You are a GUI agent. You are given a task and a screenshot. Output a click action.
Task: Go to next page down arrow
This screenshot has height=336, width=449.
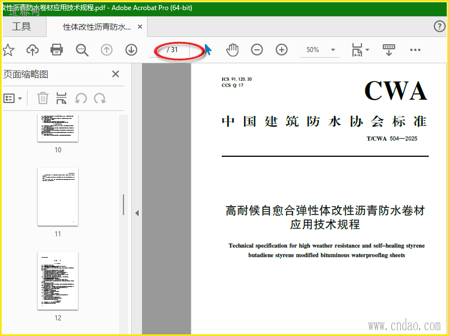click(x=131, y=50)
